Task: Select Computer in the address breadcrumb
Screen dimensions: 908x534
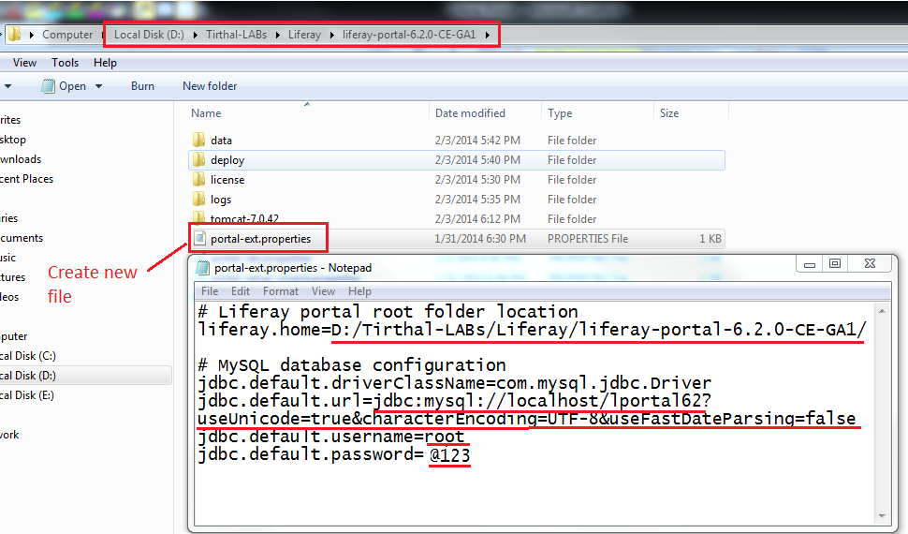Action: click(67, 35)
